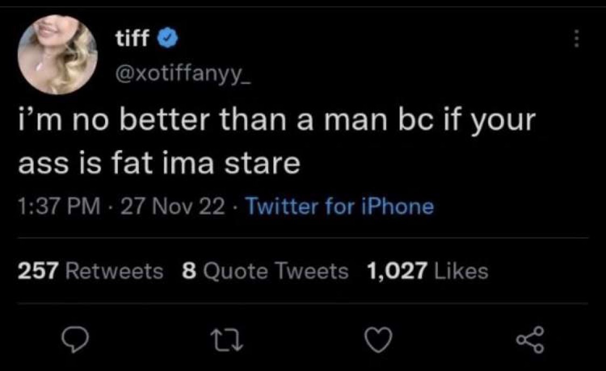This screenshot has height=371, width=606.
Task: Open tiff's profile picture
Action: click(58, 55)
